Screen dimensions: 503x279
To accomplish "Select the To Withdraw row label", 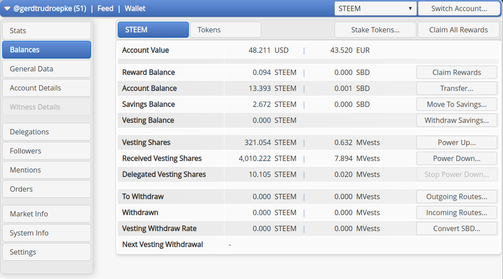I will click(x=143, y=196).
